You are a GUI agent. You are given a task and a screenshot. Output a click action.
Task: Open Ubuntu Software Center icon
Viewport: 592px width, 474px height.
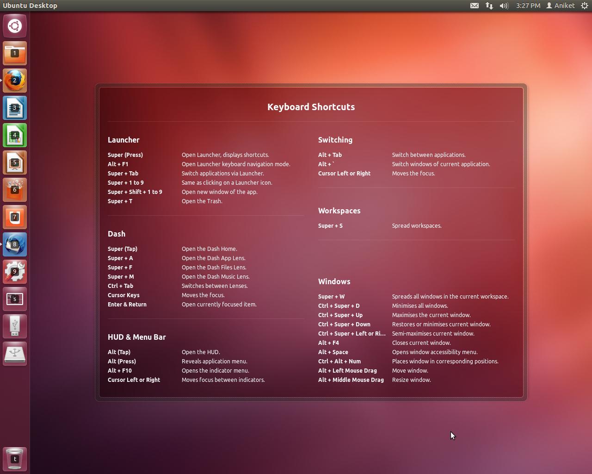pos(15,190)
